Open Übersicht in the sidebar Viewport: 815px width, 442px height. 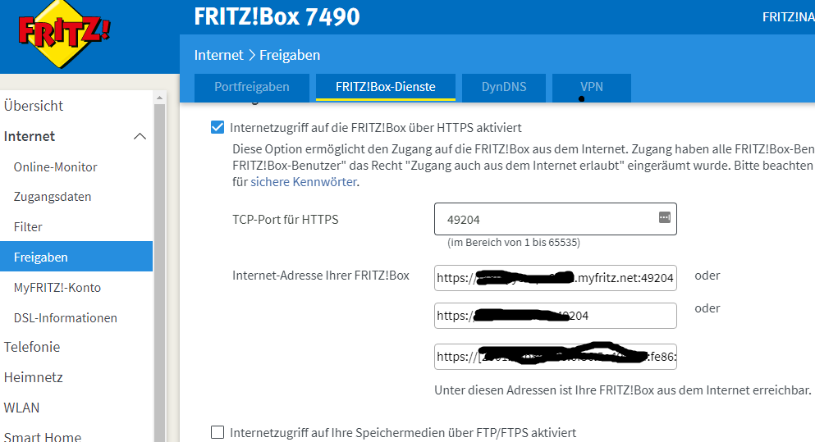(x=34, y=106)
